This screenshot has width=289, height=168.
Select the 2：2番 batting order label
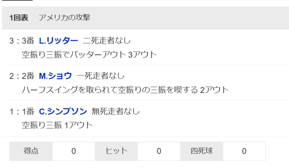click(x=22, y=76)
